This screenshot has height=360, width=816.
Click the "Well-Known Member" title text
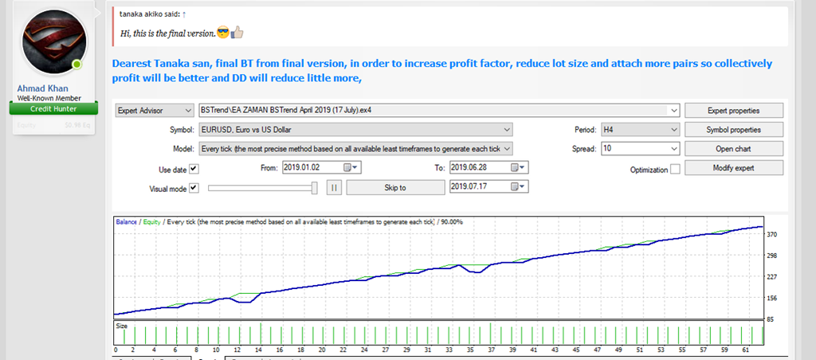[x=49, y=98]
